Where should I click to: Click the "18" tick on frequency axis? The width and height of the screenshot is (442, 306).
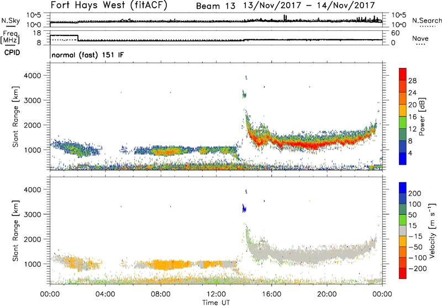pos(37,33)
